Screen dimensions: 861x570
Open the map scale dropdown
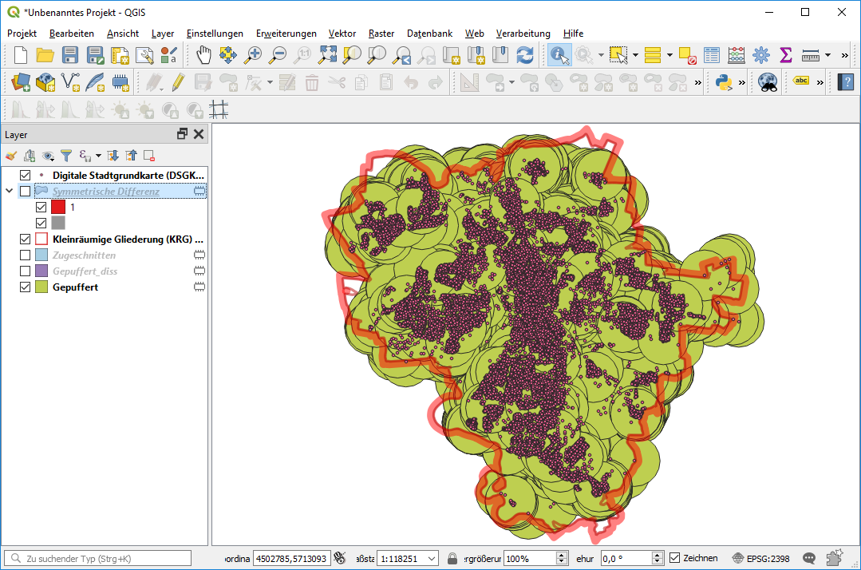432,558
